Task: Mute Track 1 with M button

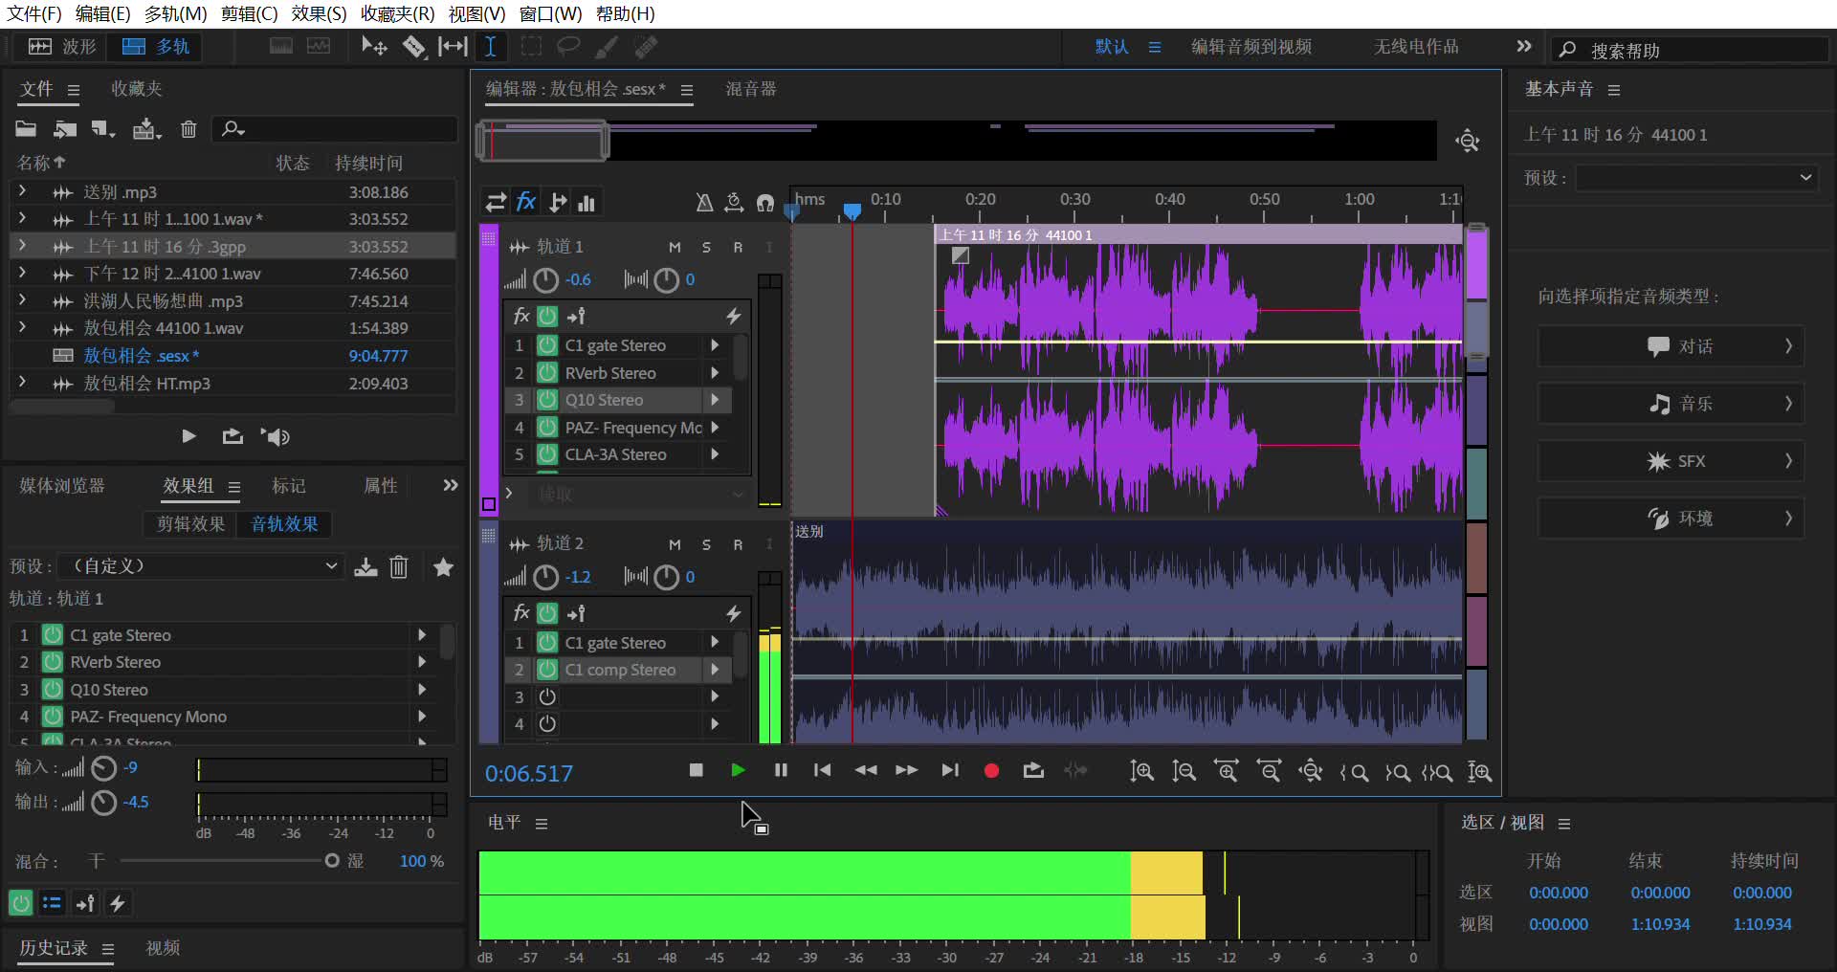Action: [675, 247]
